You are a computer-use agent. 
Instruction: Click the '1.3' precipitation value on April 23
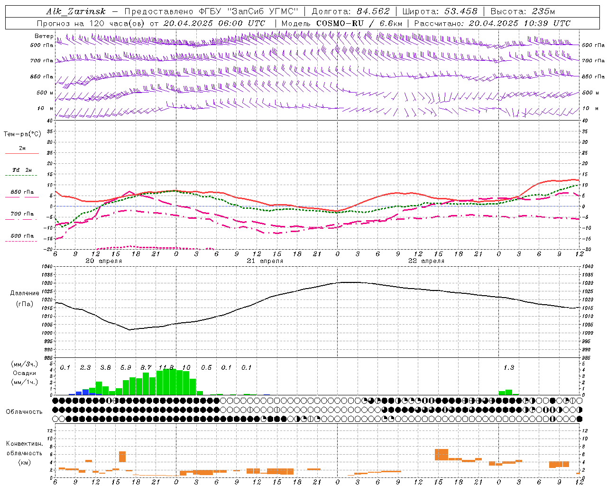(x=509, y=368)
